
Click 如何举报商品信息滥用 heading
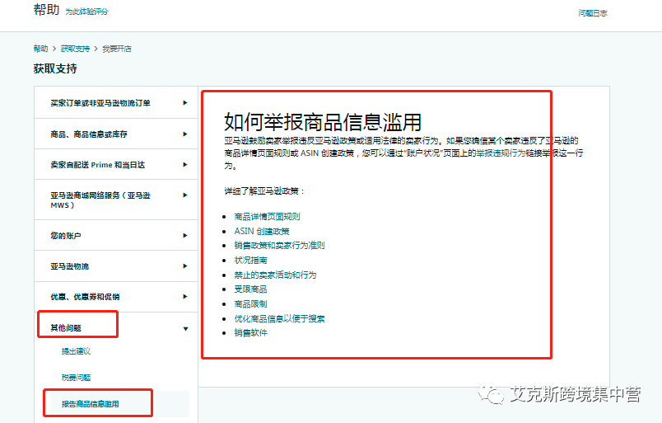(x=323, y=122)
